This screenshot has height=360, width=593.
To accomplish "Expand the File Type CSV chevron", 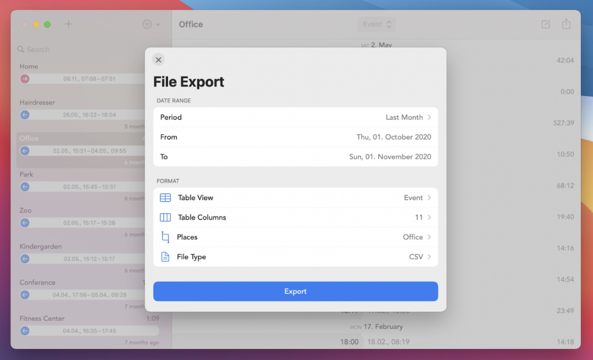I will (x=429, y=256).
